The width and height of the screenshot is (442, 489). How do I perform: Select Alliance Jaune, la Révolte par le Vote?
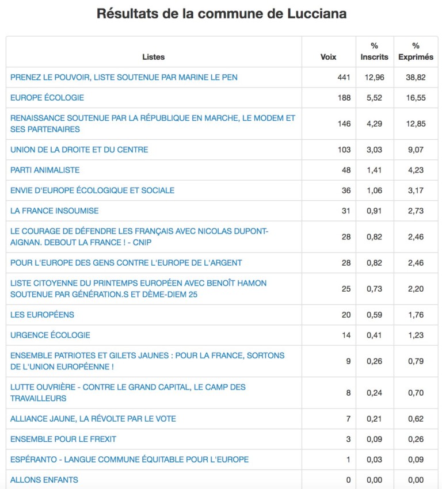coord(93,418)
